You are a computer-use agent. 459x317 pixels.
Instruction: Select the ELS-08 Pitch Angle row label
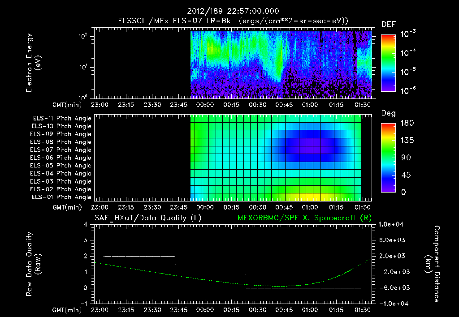point(61,142)
